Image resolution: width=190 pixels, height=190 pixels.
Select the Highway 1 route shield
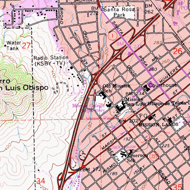(112, 36)
